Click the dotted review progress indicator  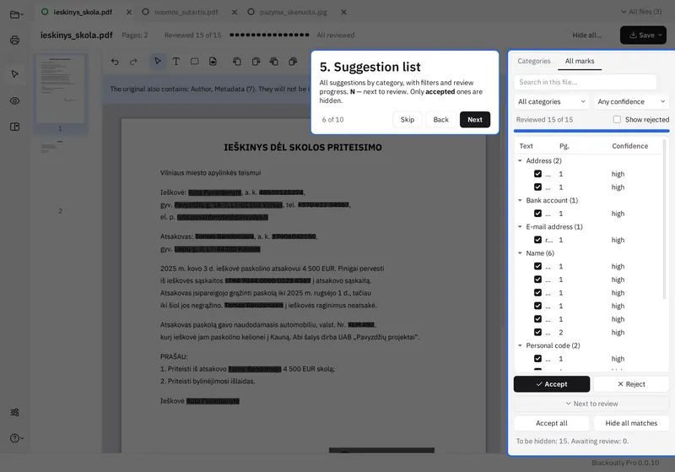click(269, 35)
